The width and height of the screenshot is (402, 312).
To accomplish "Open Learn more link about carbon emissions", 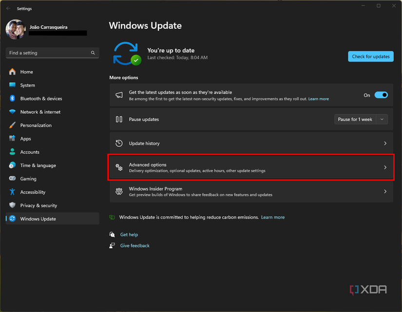I will (x=273, y=217).
